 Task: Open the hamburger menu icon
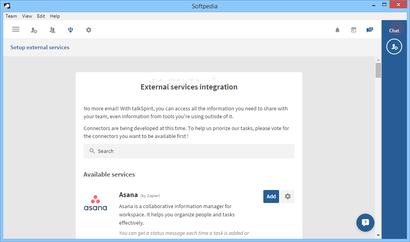point(16,29)
